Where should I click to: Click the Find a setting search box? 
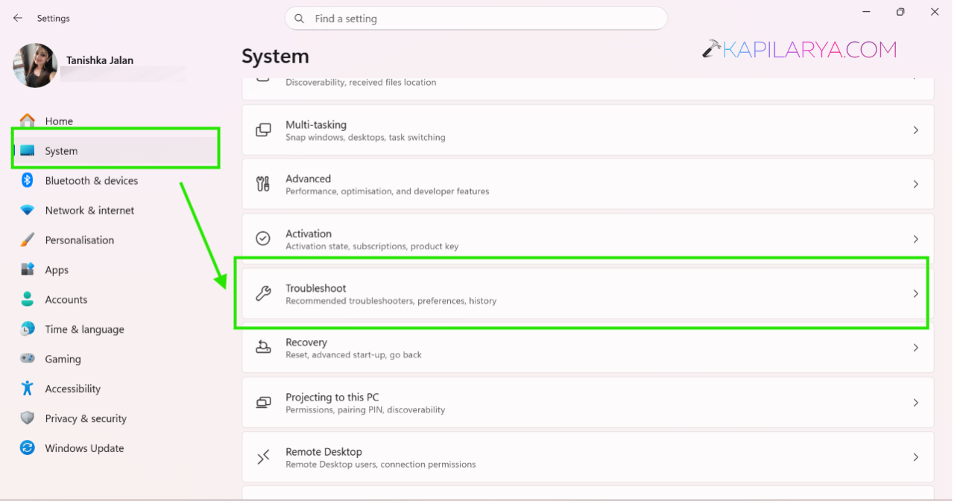[x=476, y=19]
